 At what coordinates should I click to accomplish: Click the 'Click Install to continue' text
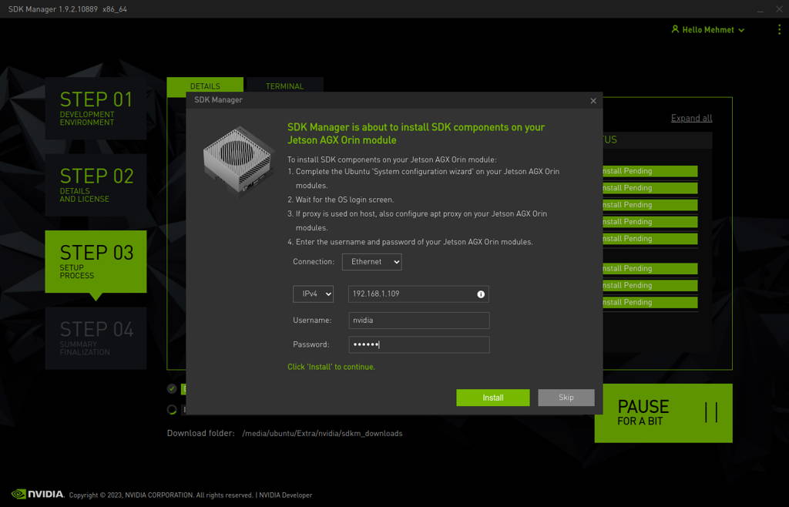pyautogui.click(x=331, y=367)
